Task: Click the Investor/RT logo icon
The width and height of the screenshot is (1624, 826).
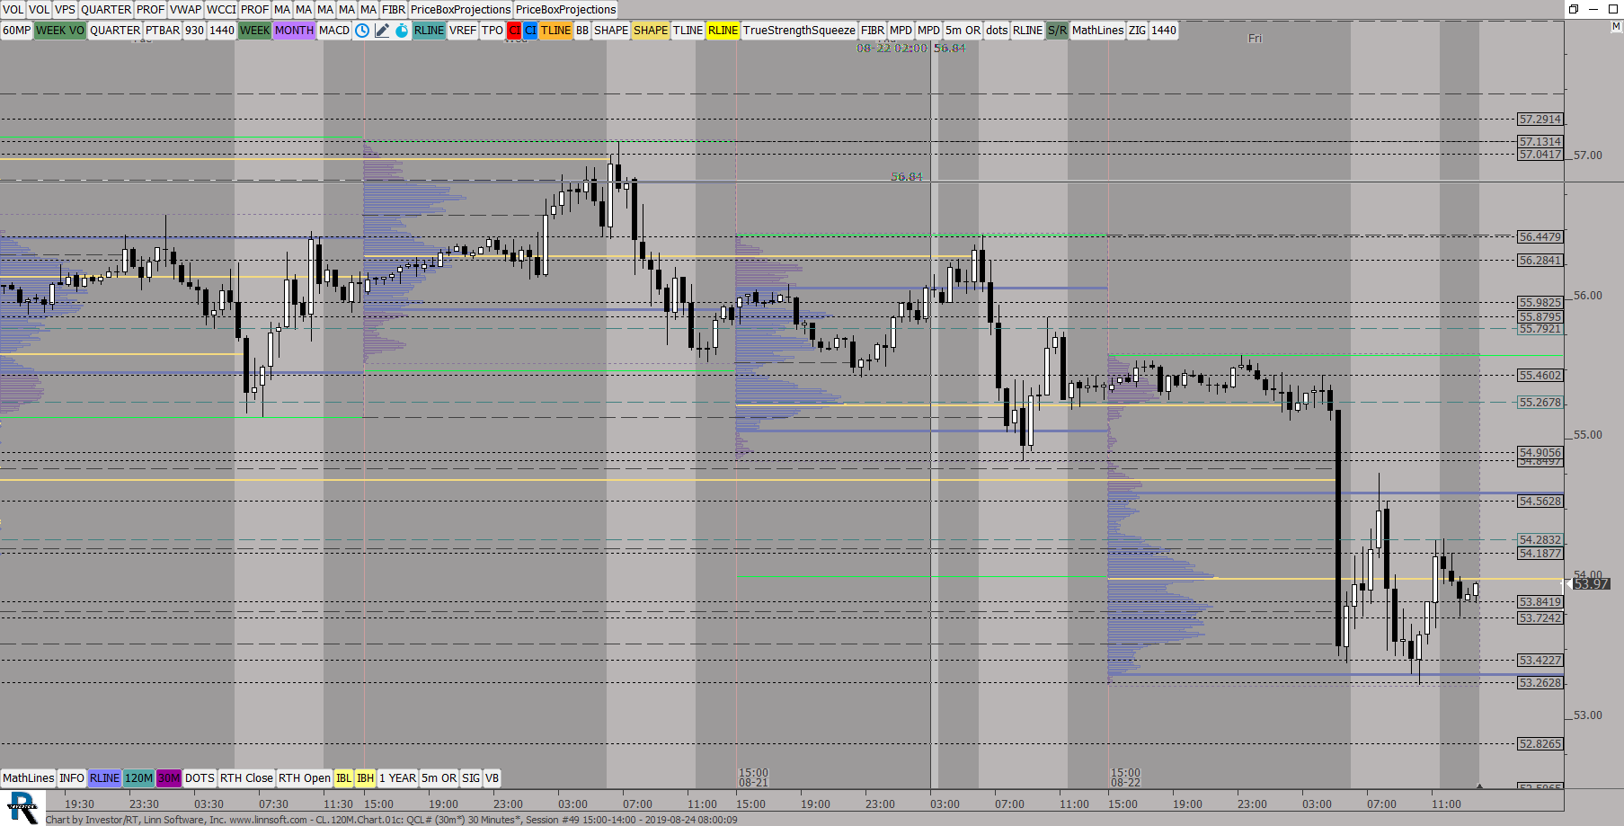Action: [x=22, y=807]
